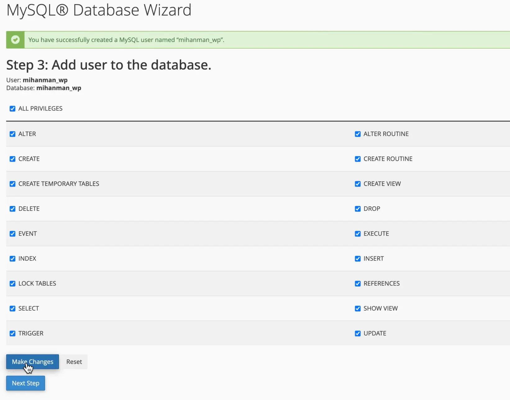Toggle the ALTER privilege checkbox

[12, 134]
